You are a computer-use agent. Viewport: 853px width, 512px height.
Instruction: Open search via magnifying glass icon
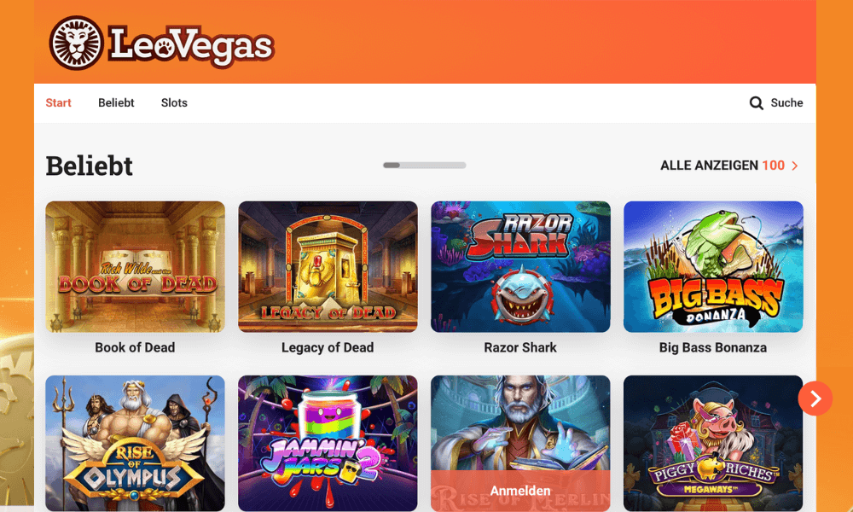tap(756, 103)
